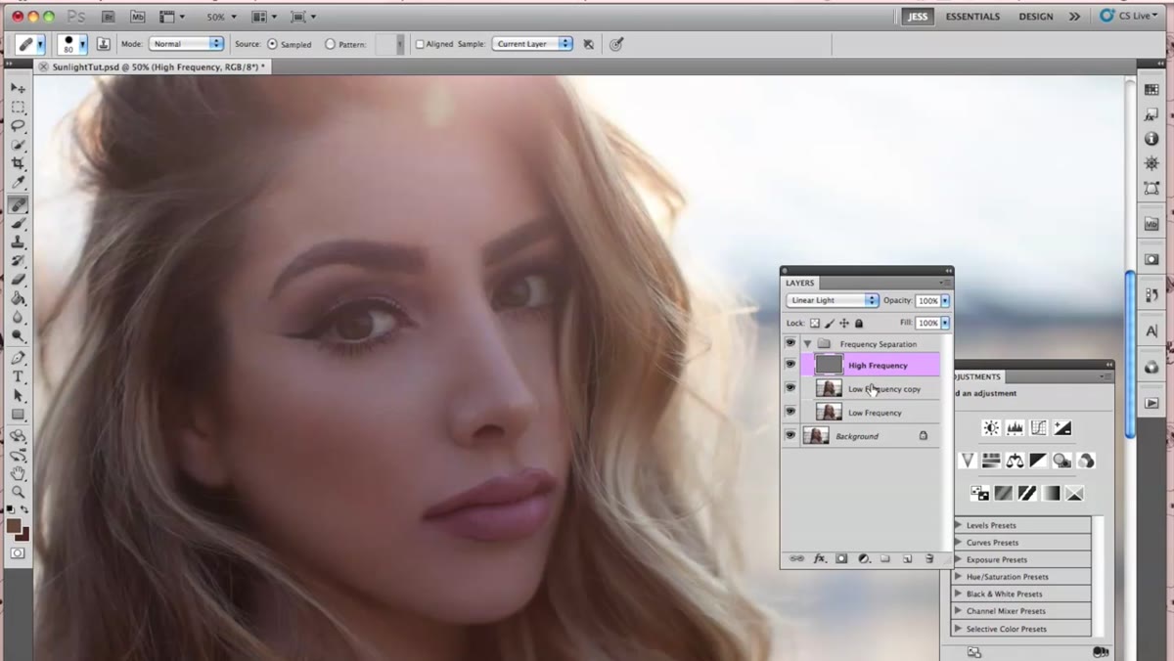Select the Move tool
This screenshot has height=661, width=1174.
[x=19, y=89]
